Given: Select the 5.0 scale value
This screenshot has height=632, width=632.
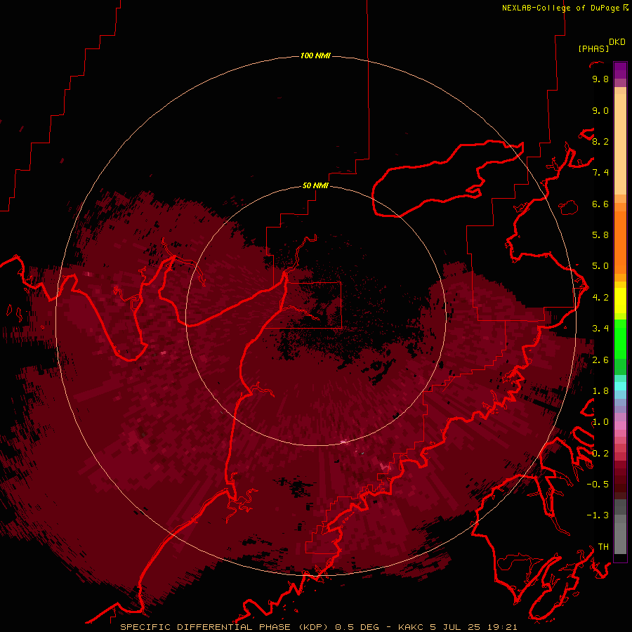Looking at the screenshot, I should click(x=600, y=266).
